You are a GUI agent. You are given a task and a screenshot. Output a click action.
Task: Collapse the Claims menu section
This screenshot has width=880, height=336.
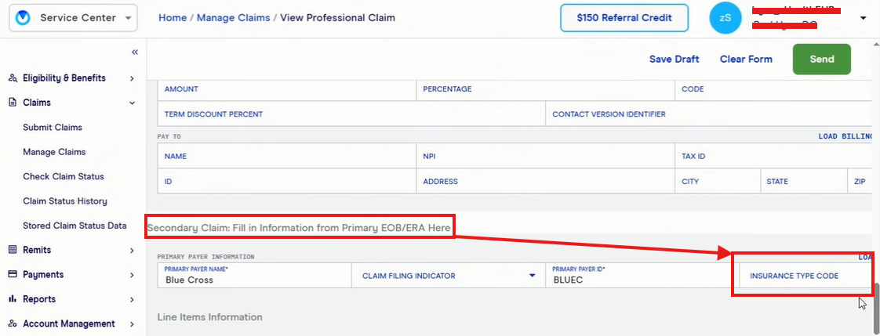tap(132, 103)
